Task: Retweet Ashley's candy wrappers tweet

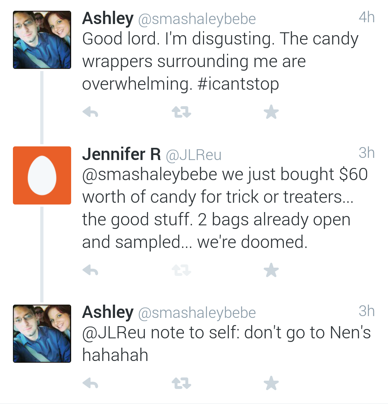Action: (181, 113)
